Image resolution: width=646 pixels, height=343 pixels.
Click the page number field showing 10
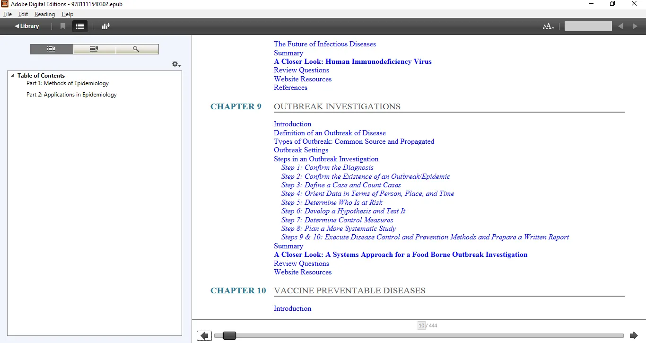point(421,325)
